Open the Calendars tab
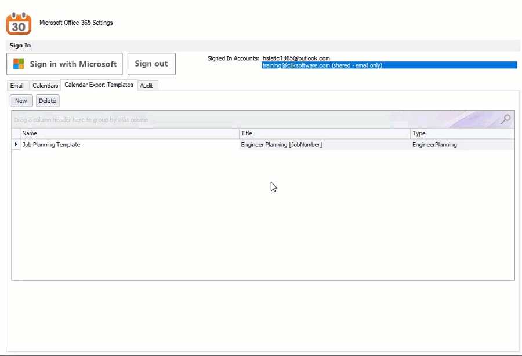 45,86
